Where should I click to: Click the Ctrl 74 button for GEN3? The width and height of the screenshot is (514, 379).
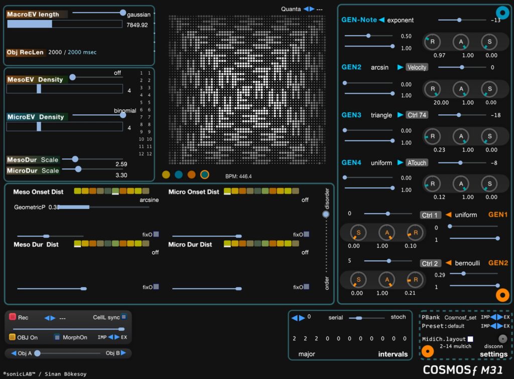pos(417,115)
